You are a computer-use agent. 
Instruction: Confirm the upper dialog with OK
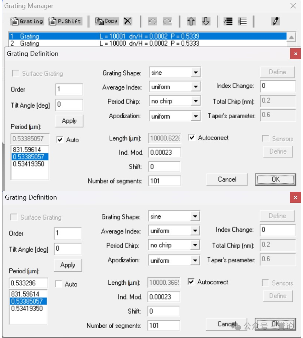click(x=275, y=180)
